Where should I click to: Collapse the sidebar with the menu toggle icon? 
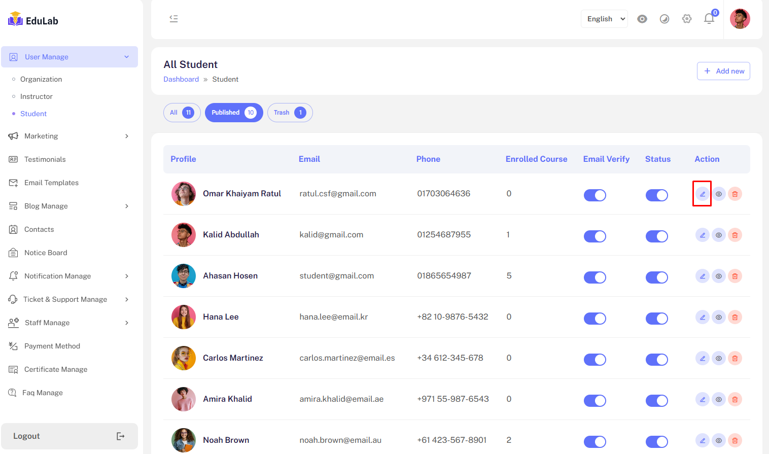(x=173, y=19)
